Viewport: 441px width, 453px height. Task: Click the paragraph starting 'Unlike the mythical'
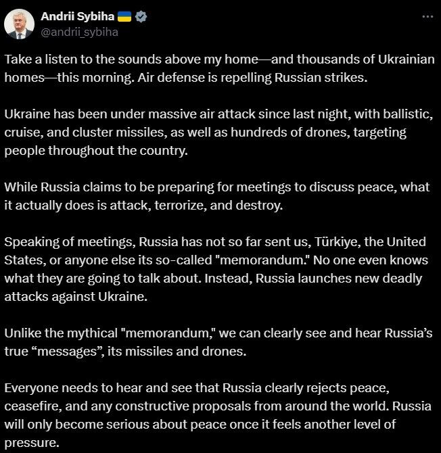(218, 342)
